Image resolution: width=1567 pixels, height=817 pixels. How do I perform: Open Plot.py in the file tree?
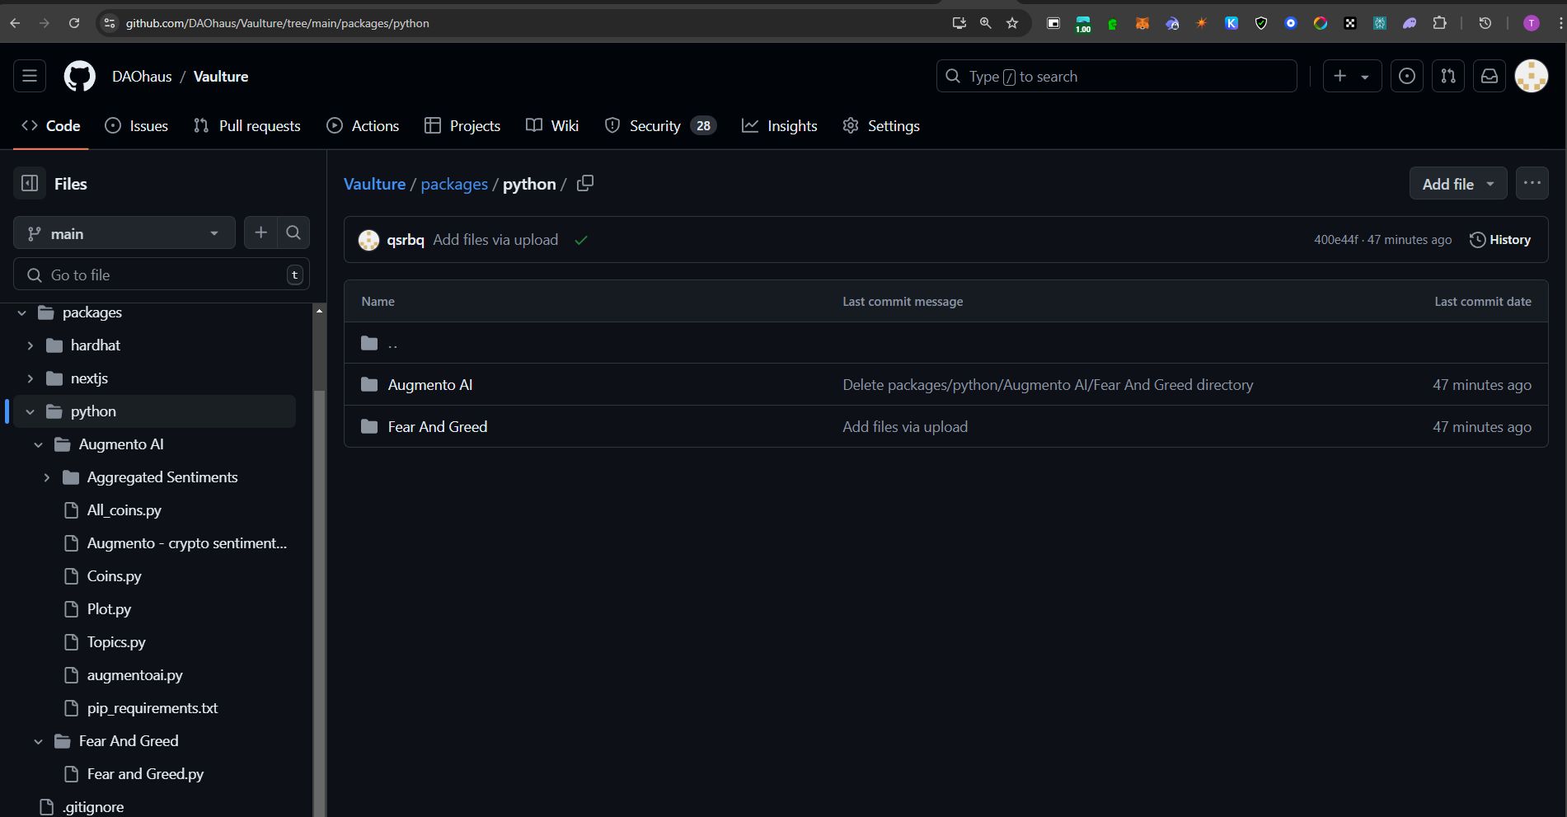pyautogui.click(x=109, y=609)
